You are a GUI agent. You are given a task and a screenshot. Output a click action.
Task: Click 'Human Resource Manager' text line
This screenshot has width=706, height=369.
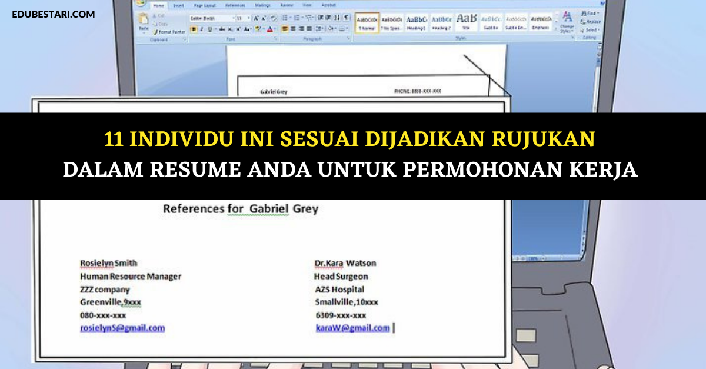pos(131,276)
